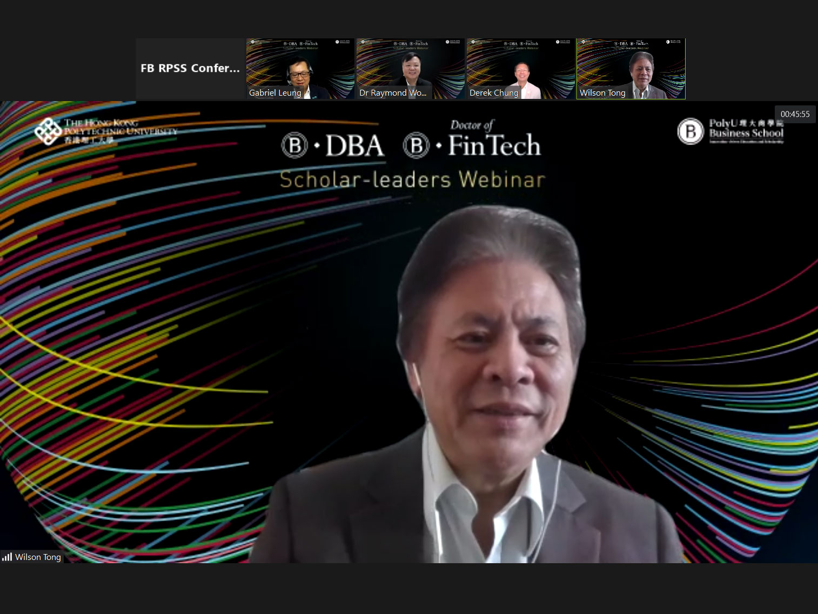Click the circled B icon beside FinTech
This screenshot has width=818, height=614.
416,146
